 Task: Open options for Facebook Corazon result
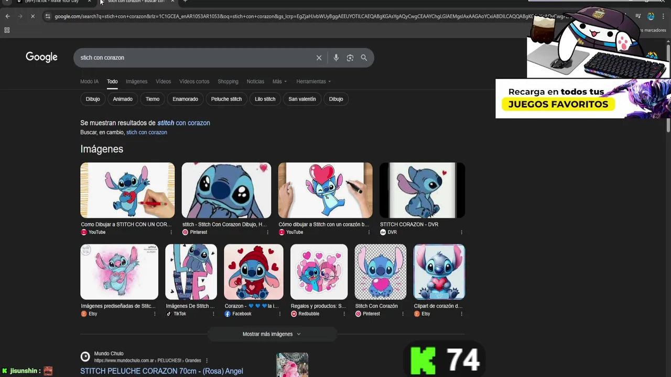click(280, 314)
